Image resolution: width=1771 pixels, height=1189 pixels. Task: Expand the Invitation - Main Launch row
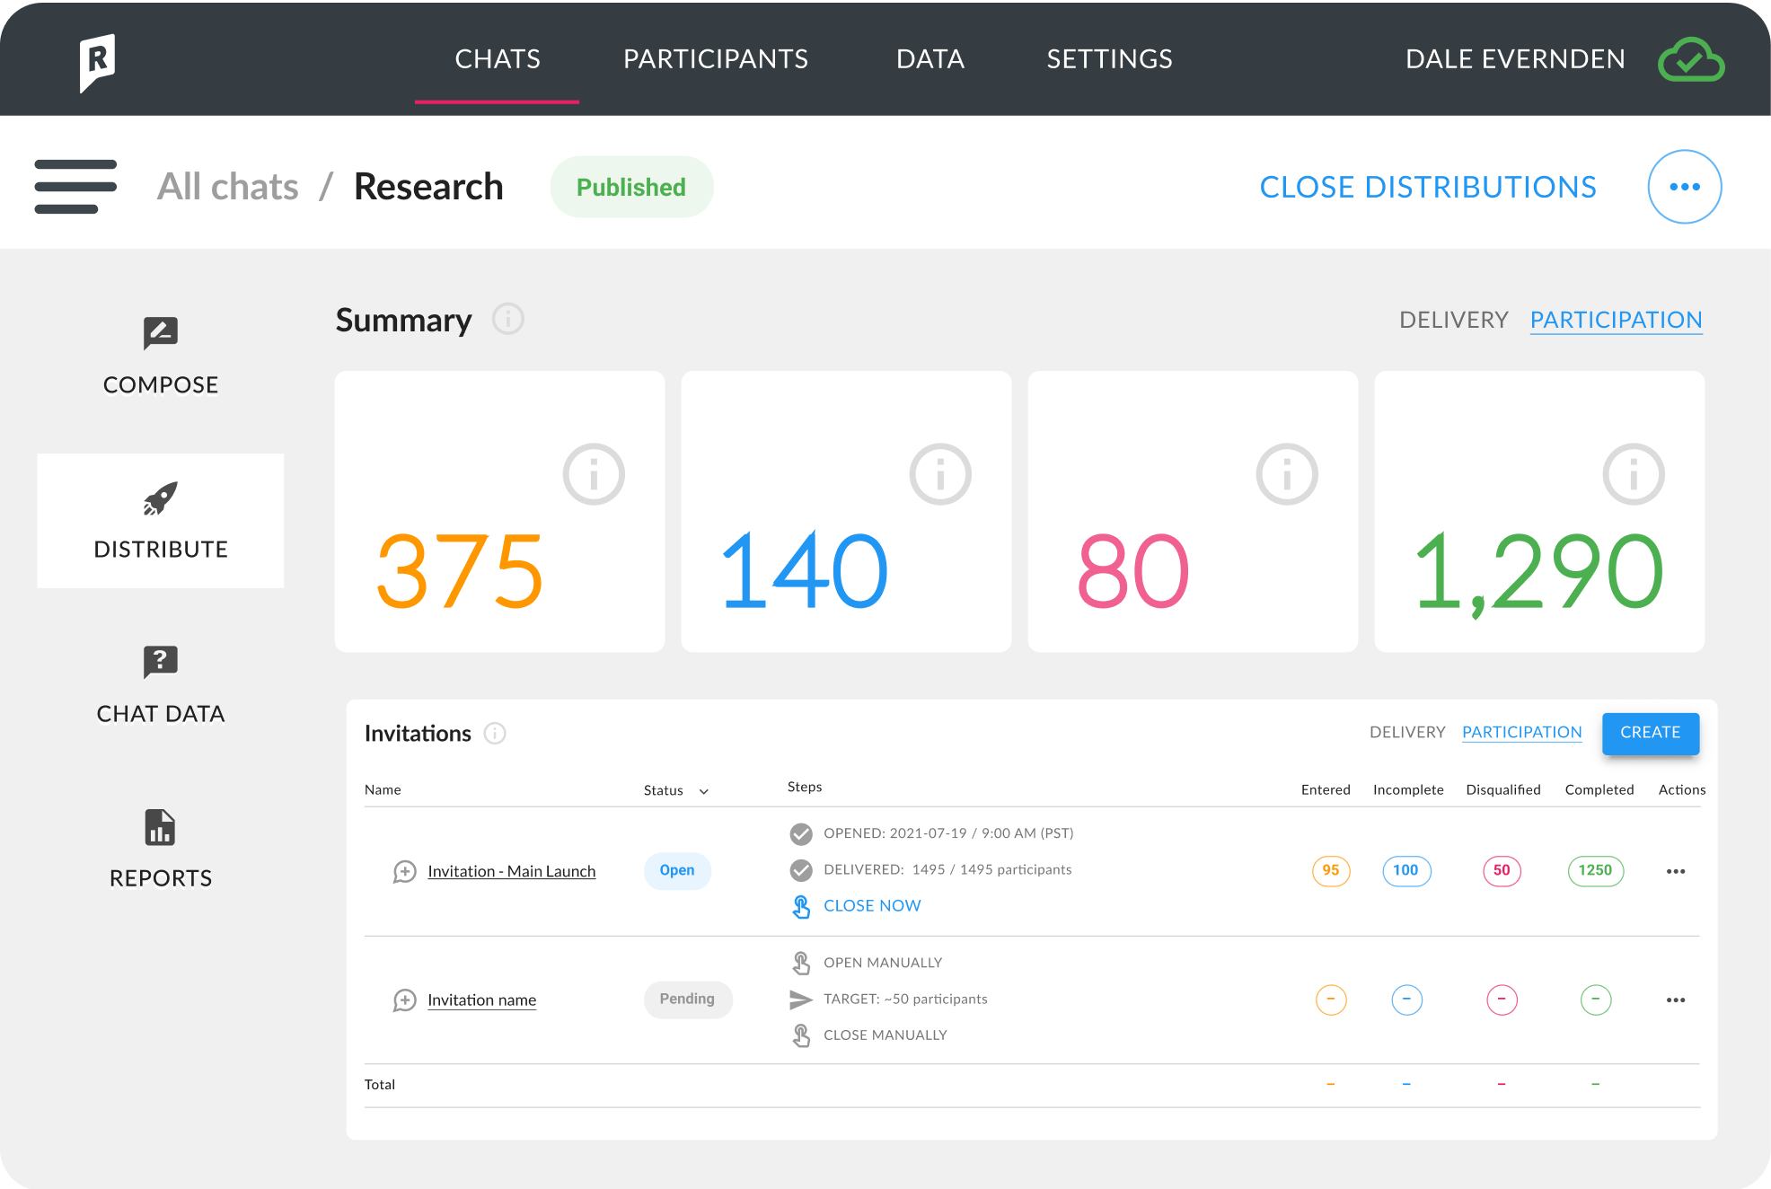(404, 872)
